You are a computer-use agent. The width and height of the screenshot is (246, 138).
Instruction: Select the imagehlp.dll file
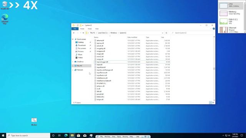(101, 49)
